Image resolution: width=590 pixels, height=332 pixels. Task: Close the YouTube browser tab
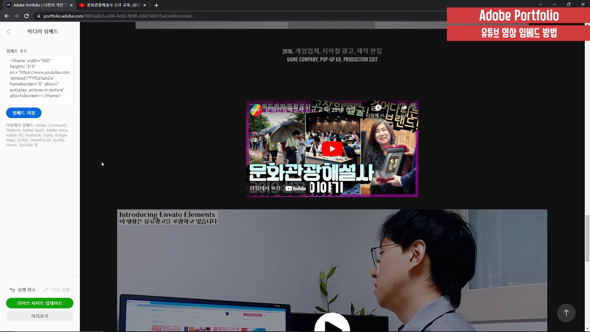click(x=145, y=5)
